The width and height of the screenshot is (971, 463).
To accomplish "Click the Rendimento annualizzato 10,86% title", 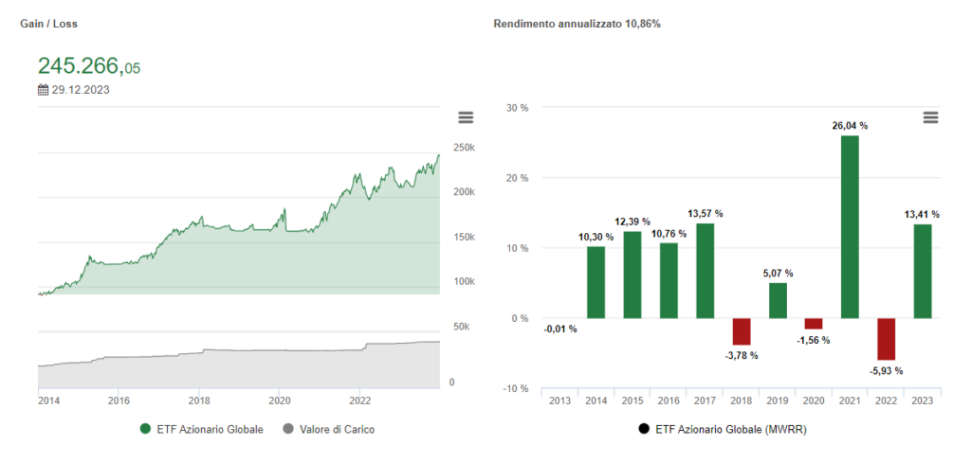I will [x=577, y=23].
